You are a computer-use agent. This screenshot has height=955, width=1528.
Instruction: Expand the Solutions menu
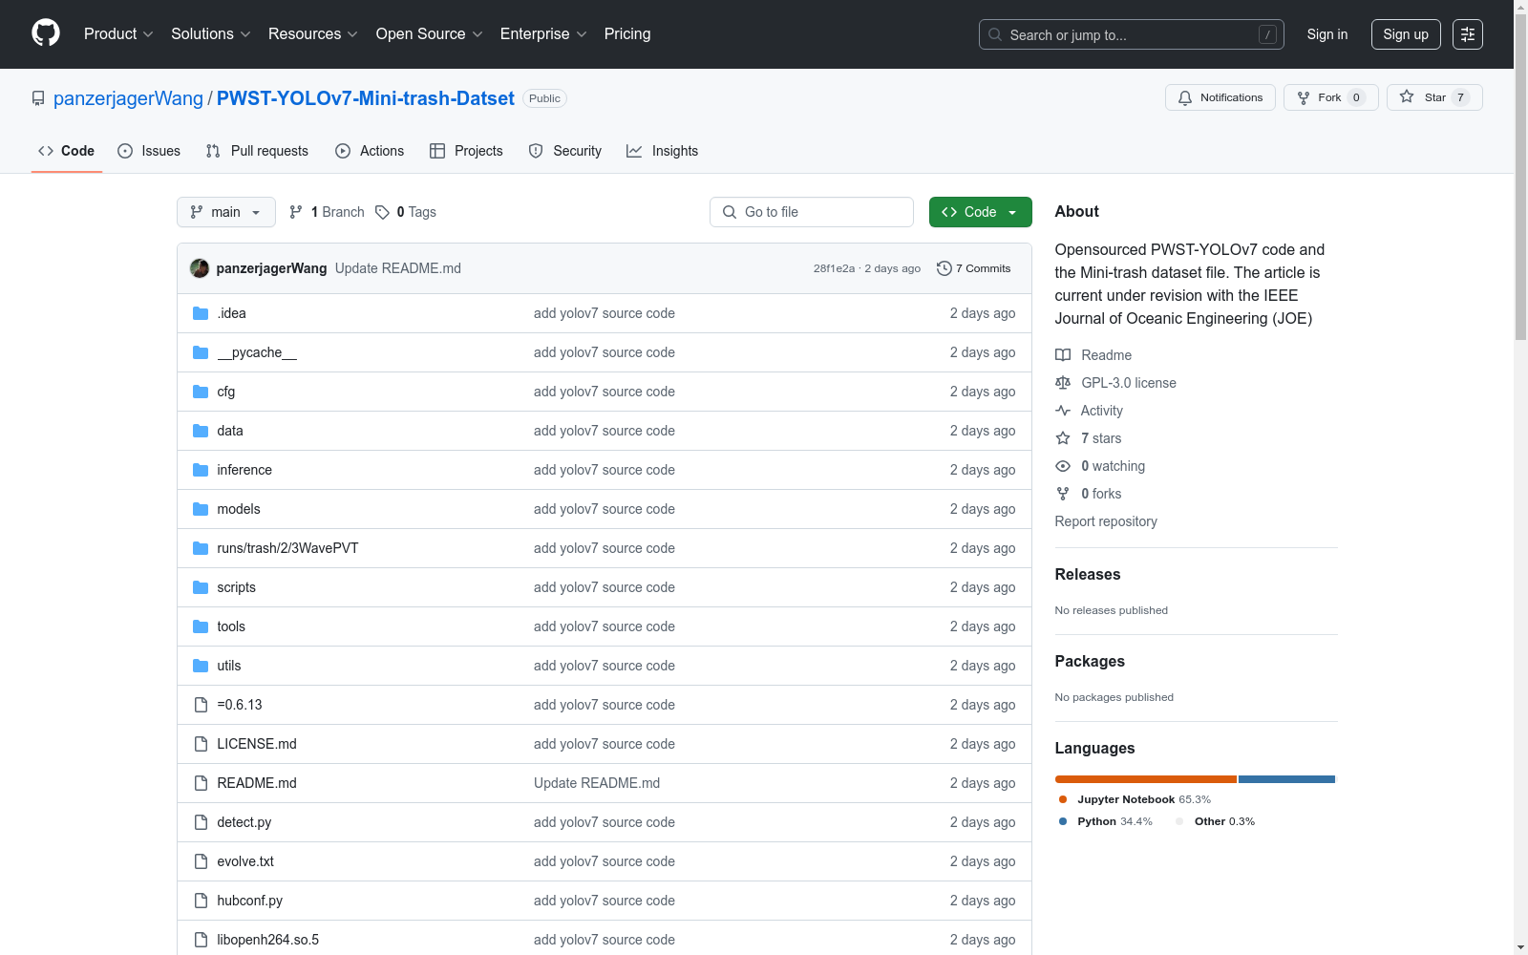tap(211, 34)
